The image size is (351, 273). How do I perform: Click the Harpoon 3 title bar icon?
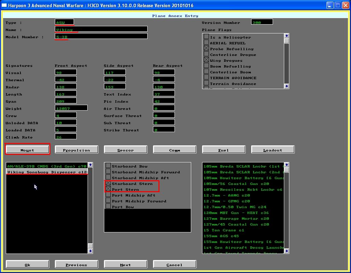point(4,5)
